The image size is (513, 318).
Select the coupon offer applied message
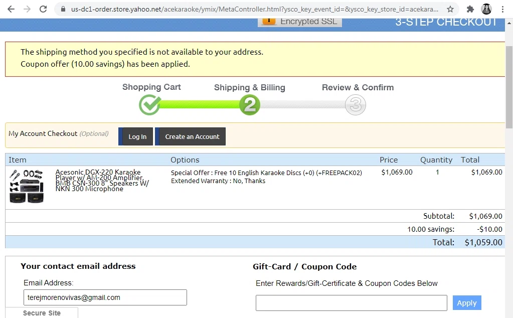coord(105,64)
